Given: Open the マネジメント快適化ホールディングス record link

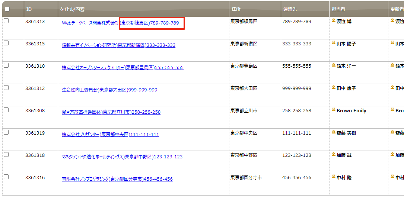Looking at the screenshot, I should [x=122, y=157].
